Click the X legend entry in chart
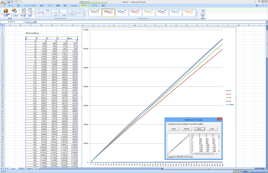268x173 pixels. [228, 91]
